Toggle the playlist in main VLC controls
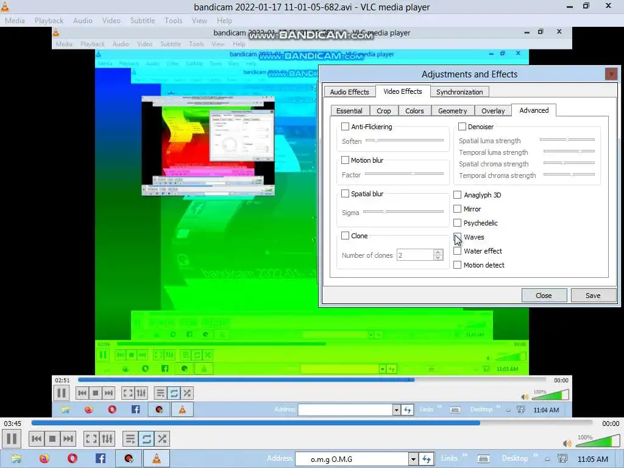 (x=130, y=439)
